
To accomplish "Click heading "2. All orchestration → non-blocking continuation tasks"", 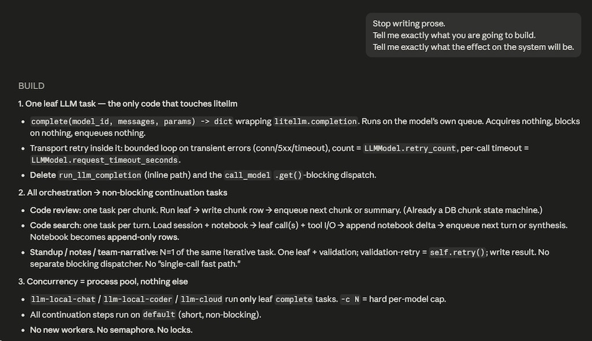I will 123,192.
